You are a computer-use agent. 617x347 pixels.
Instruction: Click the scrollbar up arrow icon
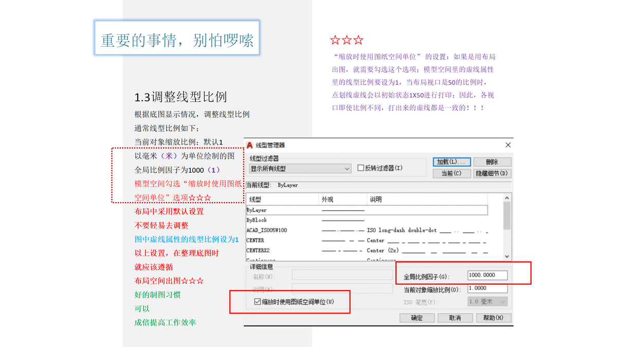pos(506,198)
